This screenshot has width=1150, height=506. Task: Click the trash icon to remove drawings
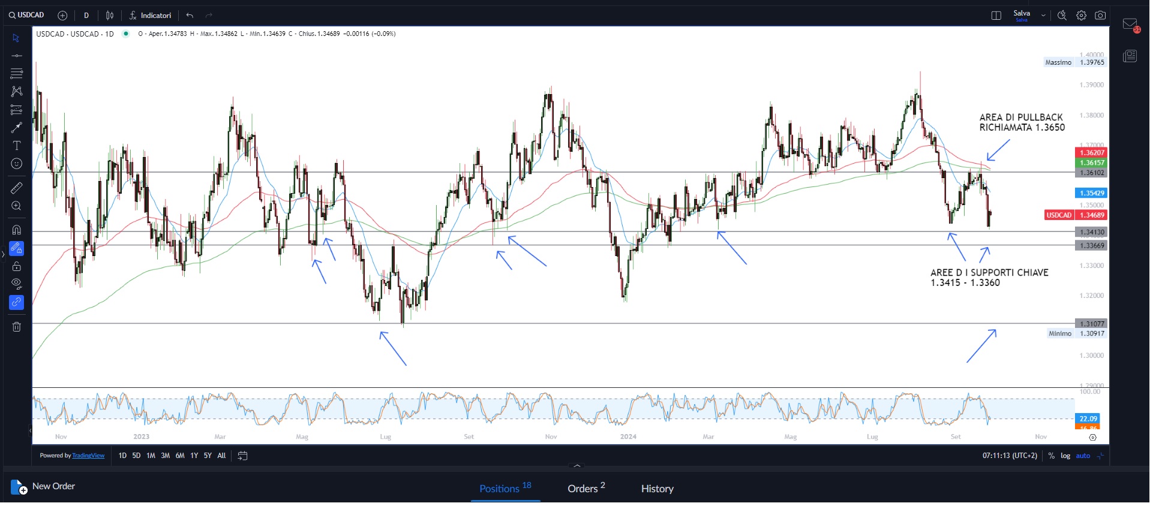click(x=17, y=327)
